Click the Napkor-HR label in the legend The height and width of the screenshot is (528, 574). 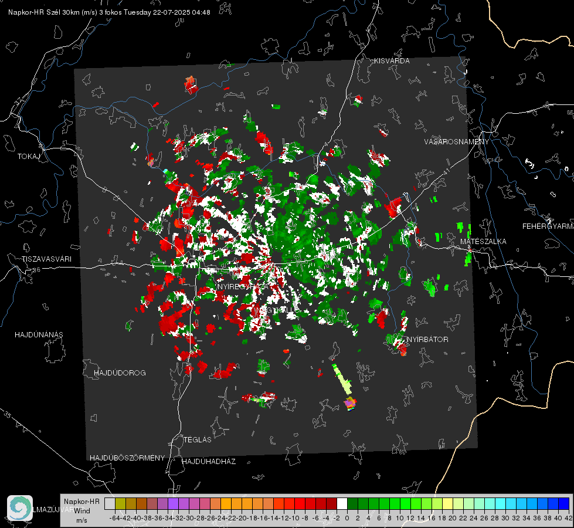click(x=81, y=502)
